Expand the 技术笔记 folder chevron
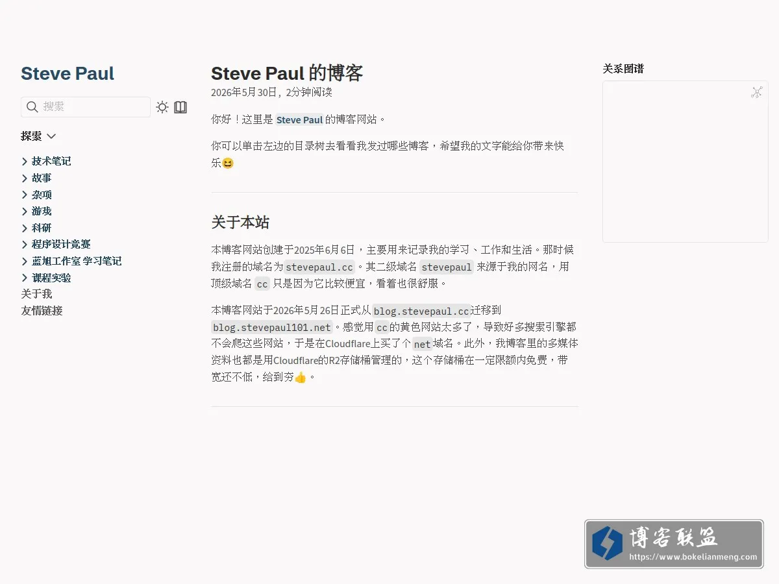The image size is (779, 584). tap(25, 162)
